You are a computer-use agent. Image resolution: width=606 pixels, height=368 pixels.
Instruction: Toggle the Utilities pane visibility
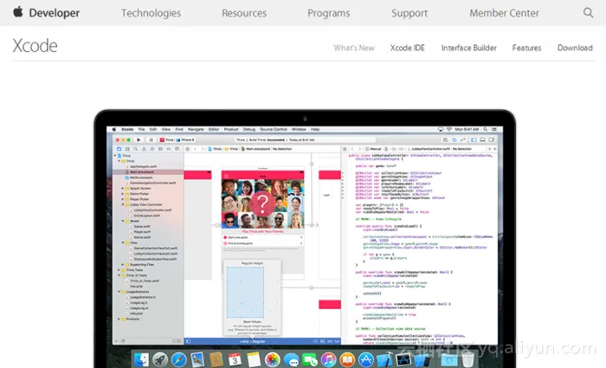coord(492,139)
